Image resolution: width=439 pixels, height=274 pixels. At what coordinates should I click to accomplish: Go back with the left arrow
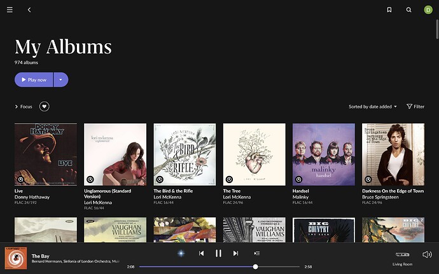click(29, 10)
